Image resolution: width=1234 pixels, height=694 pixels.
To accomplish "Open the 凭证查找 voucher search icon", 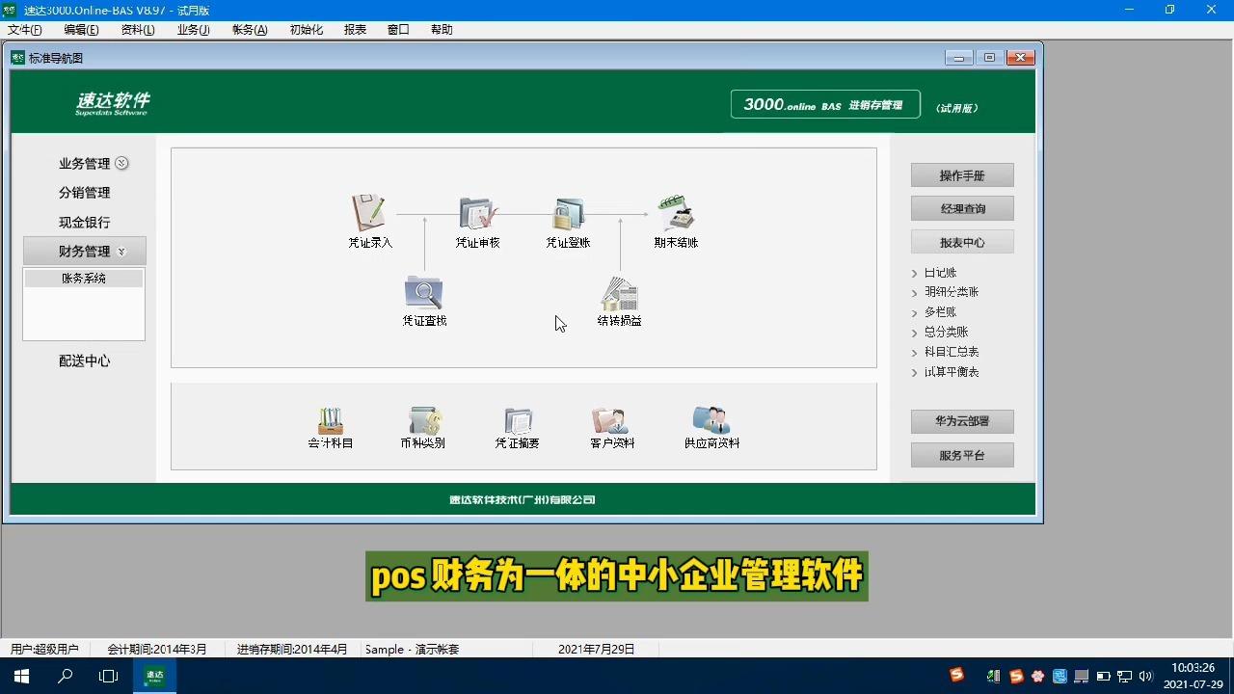I will click(x=424, y=292).
